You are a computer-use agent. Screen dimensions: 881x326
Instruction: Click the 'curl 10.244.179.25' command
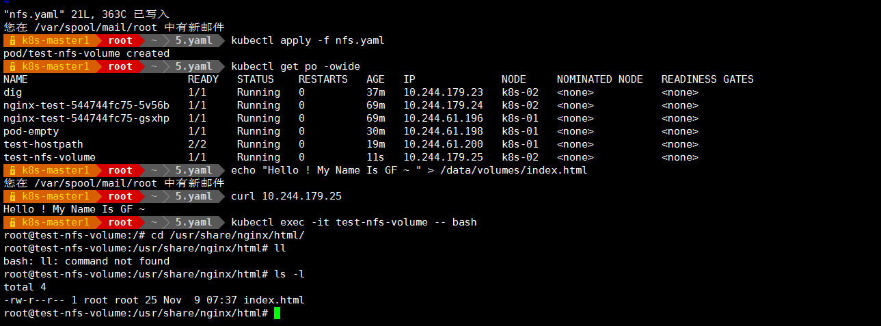(286, 196)
